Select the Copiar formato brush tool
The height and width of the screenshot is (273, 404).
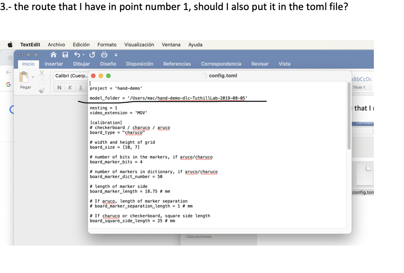41,90
